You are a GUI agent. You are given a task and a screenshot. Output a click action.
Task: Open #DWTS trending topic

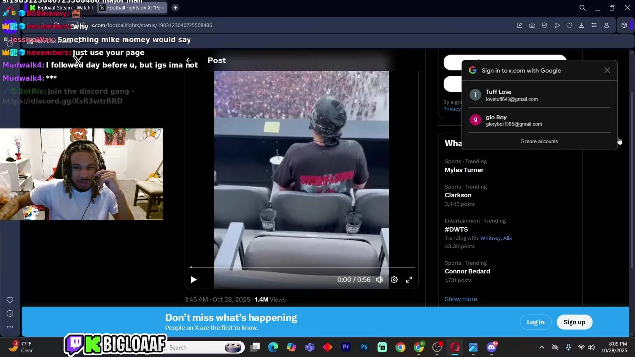[456, 230]
